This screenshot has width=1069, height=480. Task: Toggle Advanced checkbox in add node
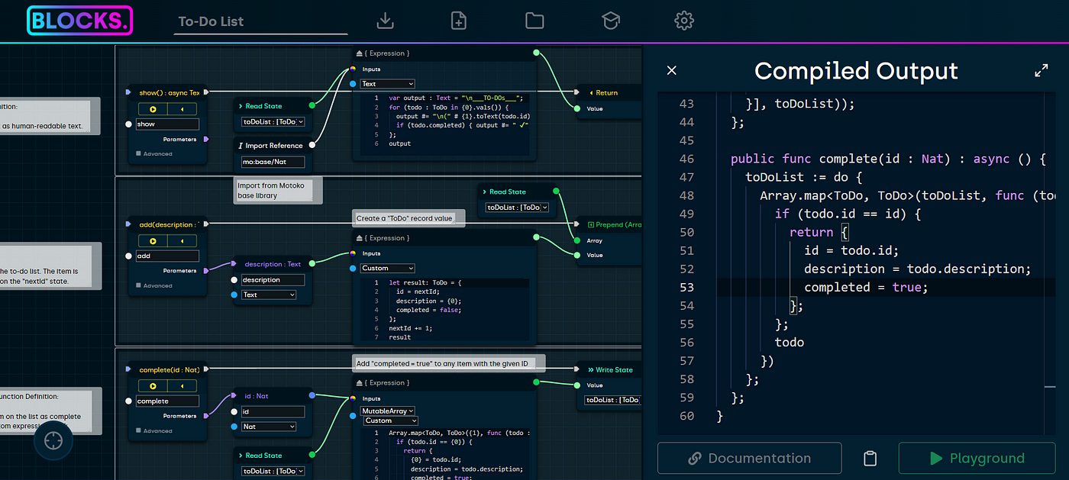pos(138,285)
